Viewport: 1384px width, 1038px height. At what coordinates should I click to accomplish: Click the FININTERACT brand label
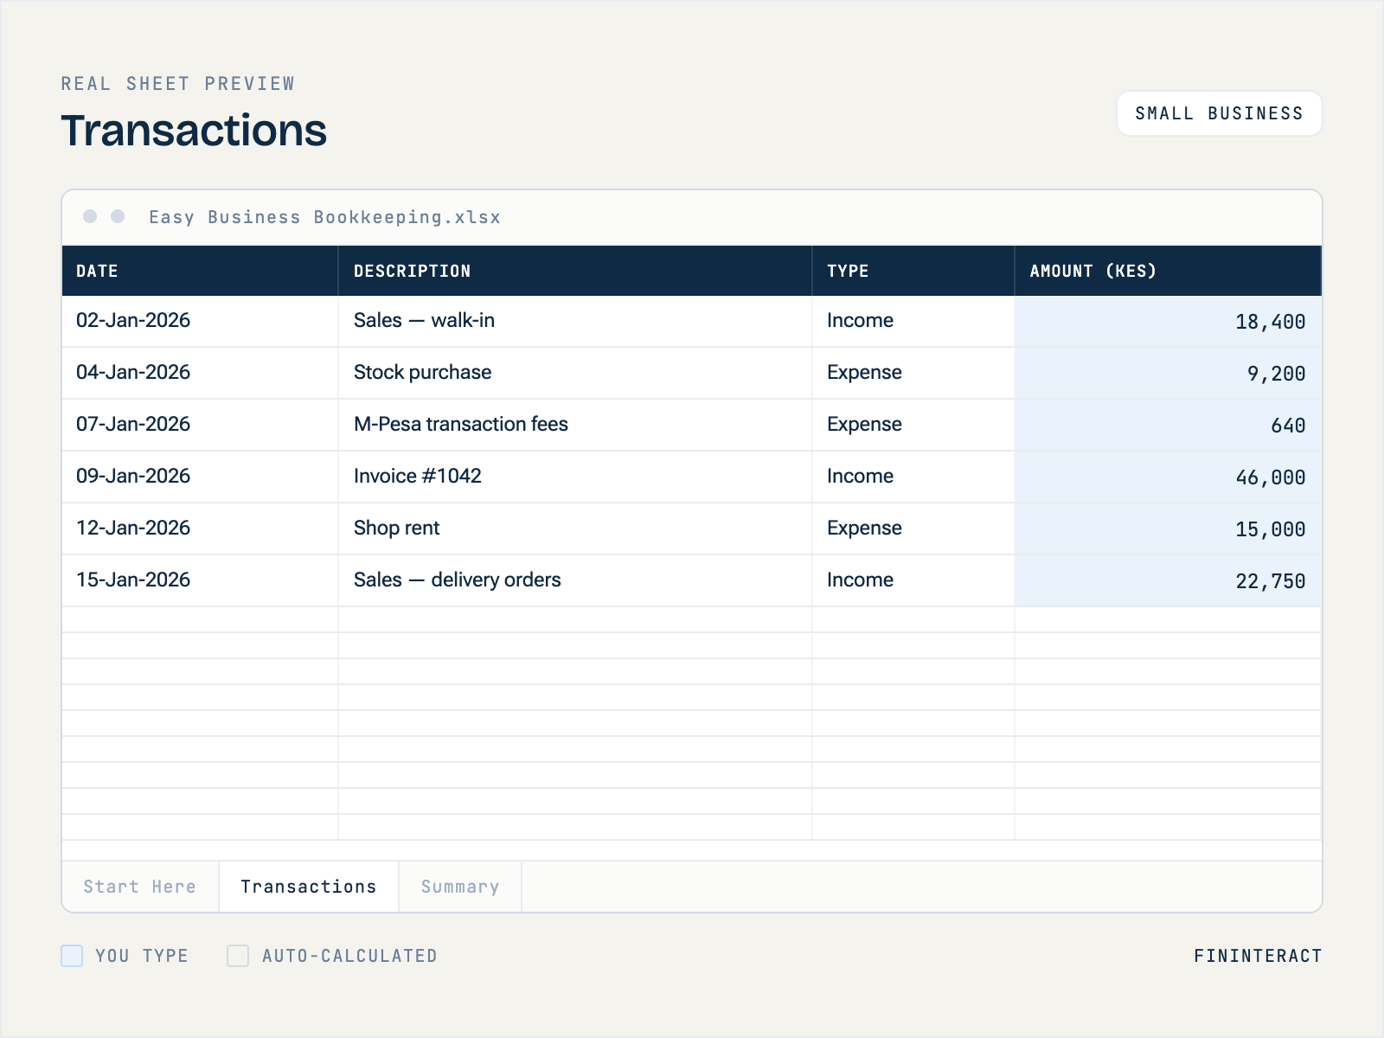coord(1258,956)
